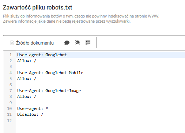The height and width of the screenshot is (133, 185).
Task: Click line "User-agent: Googlebot"
Action: point(42,55)
